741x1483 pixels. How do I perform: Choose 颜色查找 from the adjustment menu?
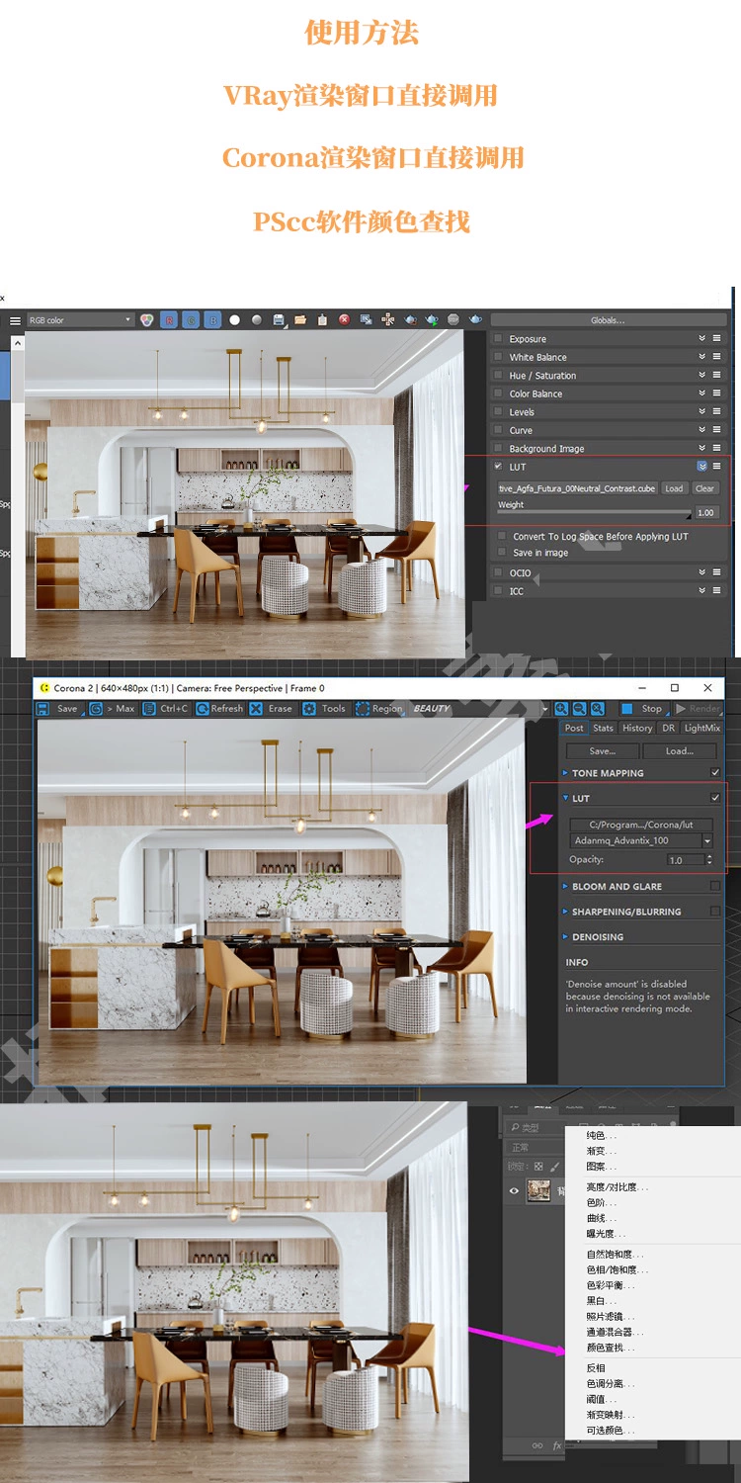point(611,1348)
